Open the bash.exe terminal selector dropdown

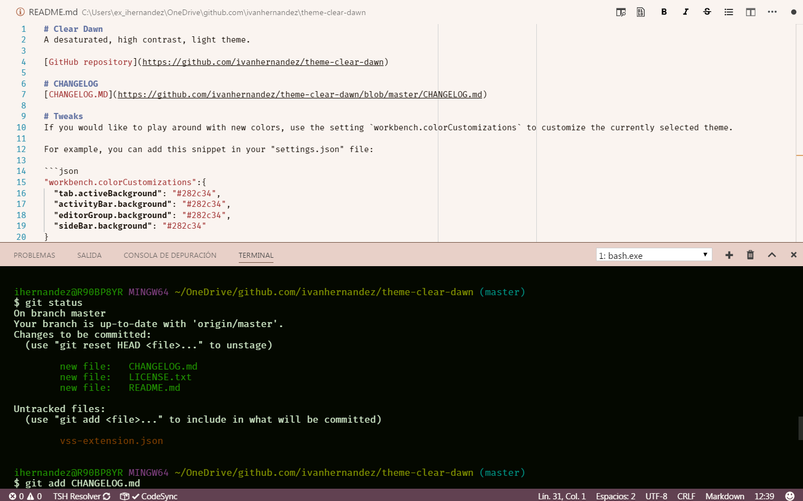click(654, 255)
